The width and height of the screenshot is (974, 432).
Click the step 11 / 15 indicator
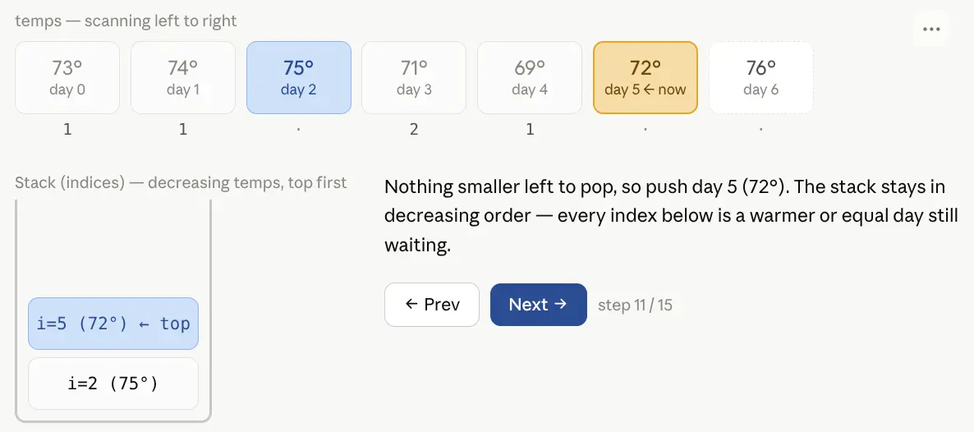point(635,306)
